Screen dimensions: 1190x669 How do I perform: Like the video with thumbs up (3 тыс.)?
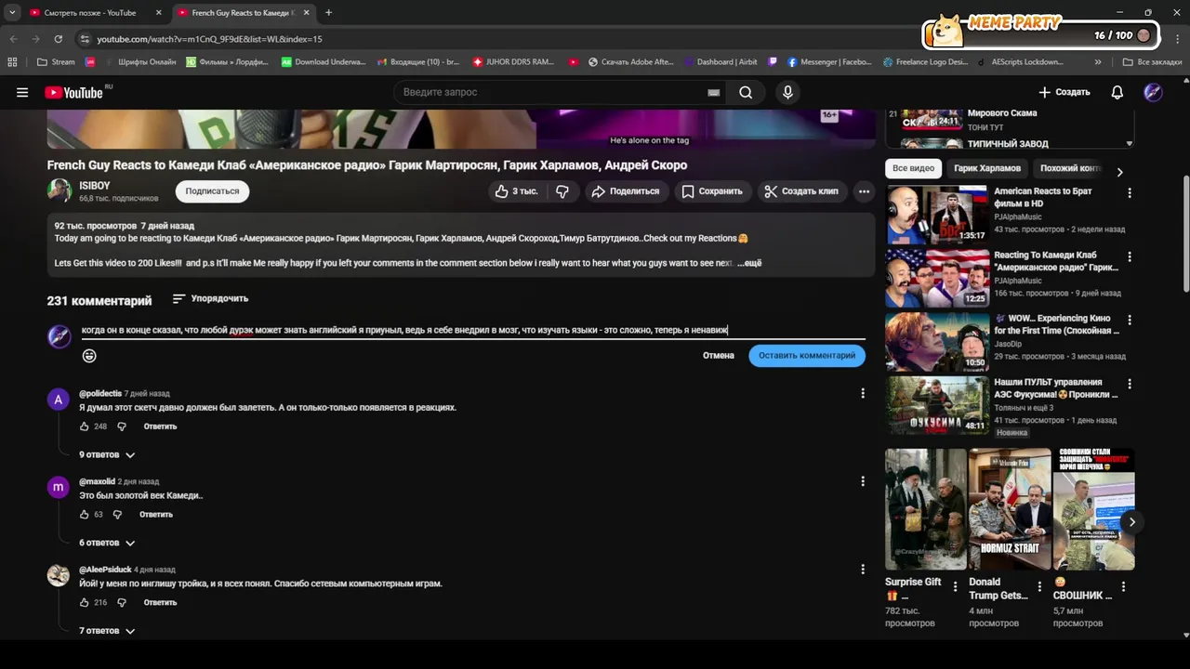(x=516, y=191)
